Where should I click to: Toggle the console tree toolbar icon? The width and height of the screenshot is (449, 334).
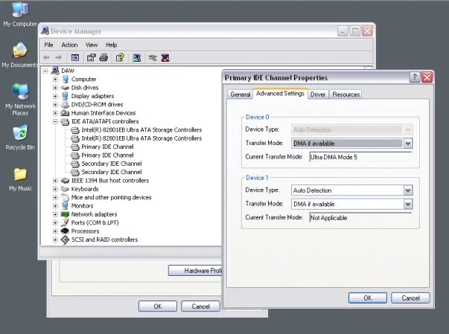point(75,58)
